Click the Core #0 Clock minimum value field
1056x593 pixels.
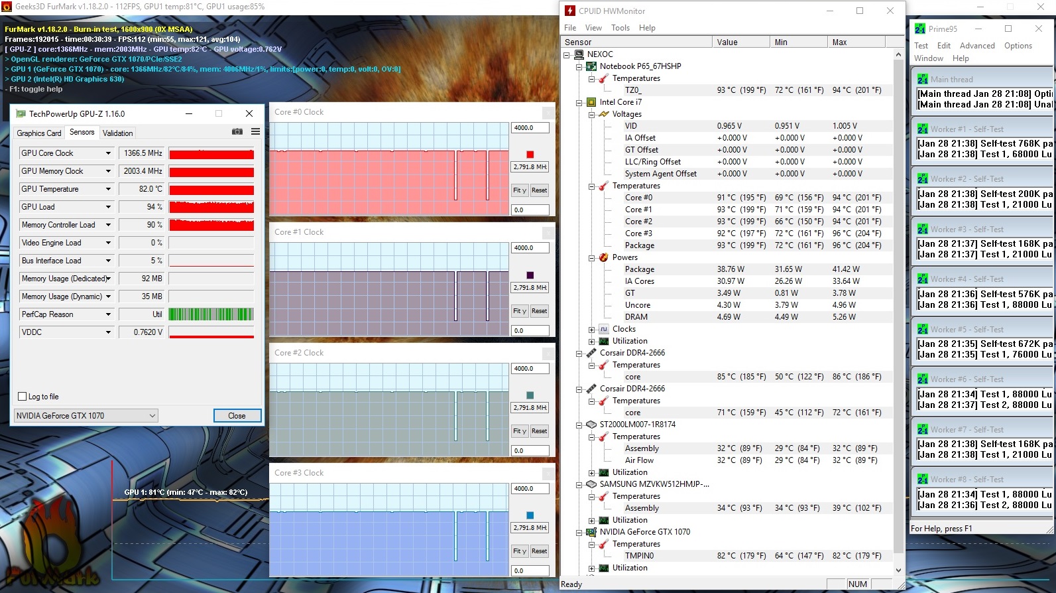point(530,210)
